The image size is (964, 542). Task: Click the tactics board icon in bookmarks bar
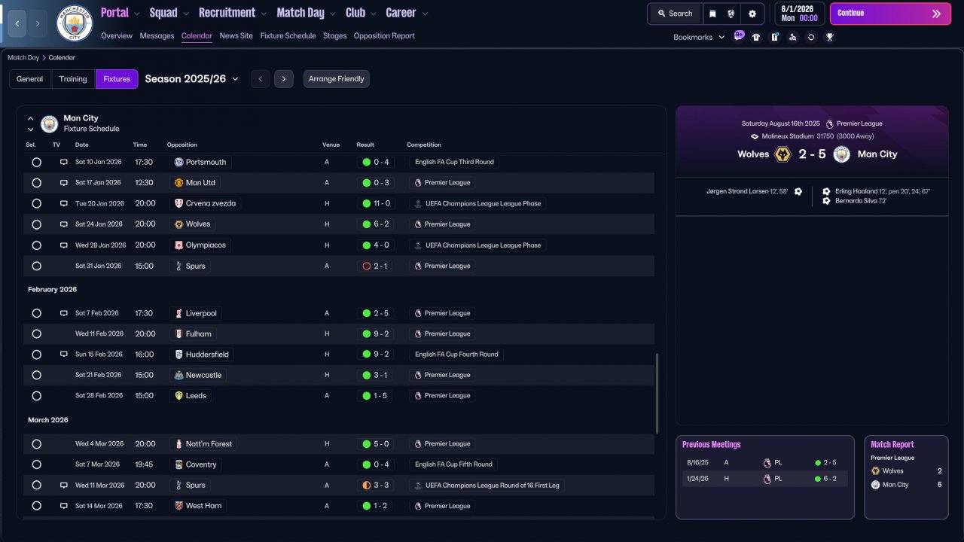(774, 37)
